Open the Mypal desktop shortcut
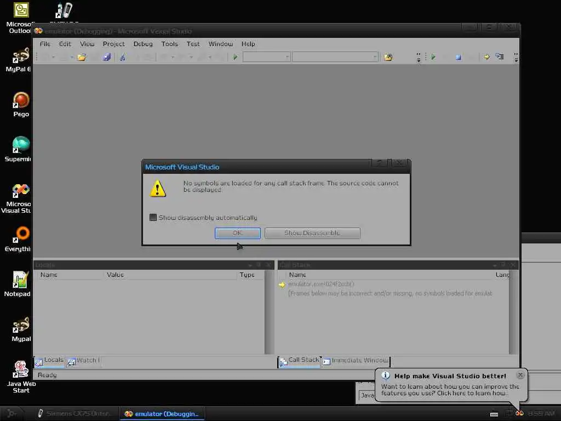This screenshot has width=561, height=421. [x=21, y=329]
